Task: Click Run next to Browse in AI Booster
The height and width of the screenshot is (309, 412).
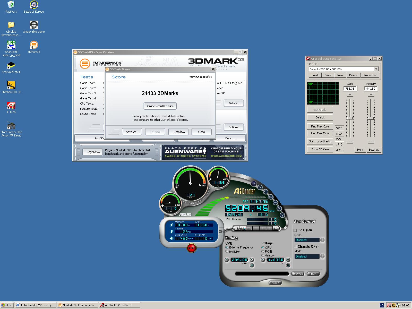Action: [313, 274]
